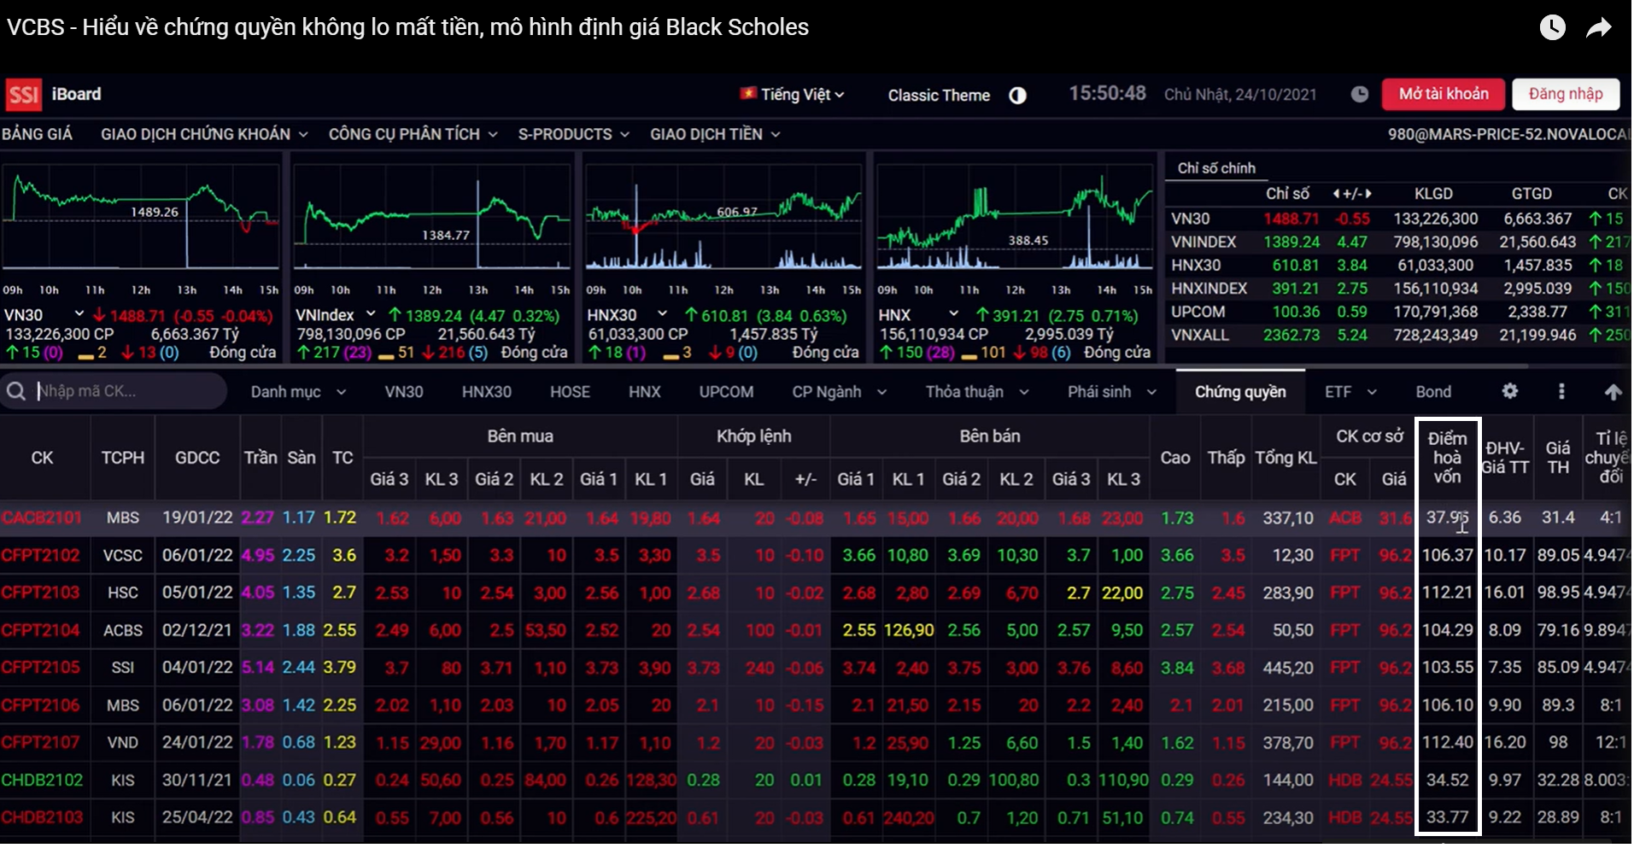
Task: Open VN30 chart index selector
Action: tap(44, 315)
